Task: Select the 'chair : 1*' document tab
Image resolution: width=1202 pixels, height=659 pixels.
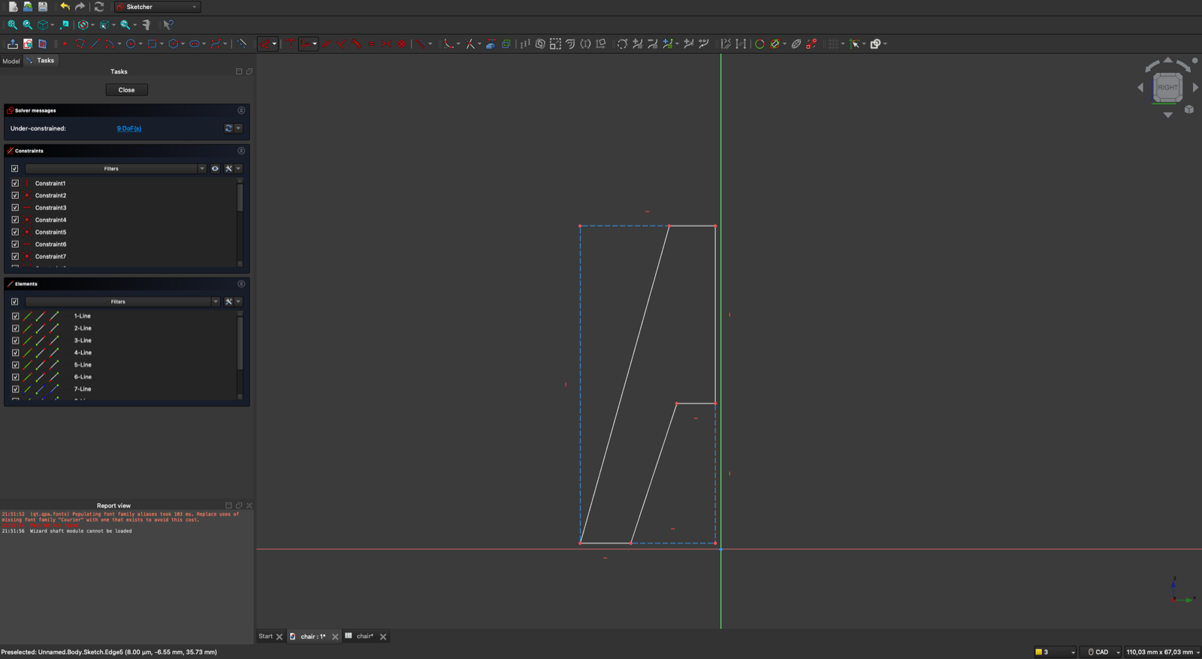Action: tap(313, 636)
